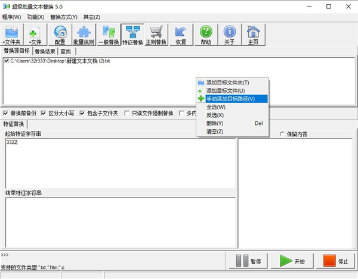Click the file icon beside 添加目标文件
This screenshot has width=358, height=279.
200,91
